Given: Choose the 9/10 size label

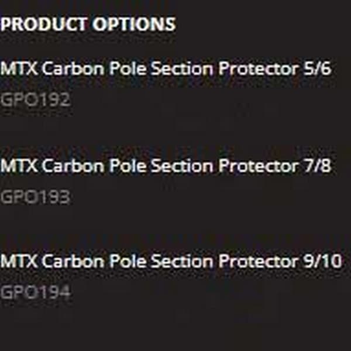Looking at the screenshot, I should (322, 261).
